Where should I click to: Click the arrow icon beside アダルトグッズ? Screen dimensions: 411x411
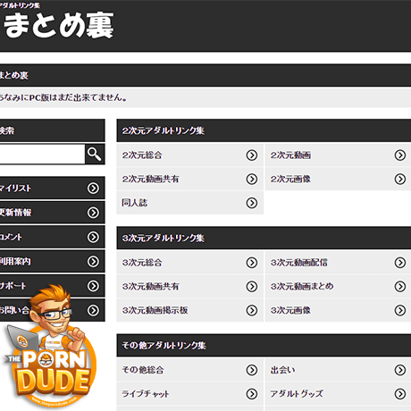(x=400, y=394)
